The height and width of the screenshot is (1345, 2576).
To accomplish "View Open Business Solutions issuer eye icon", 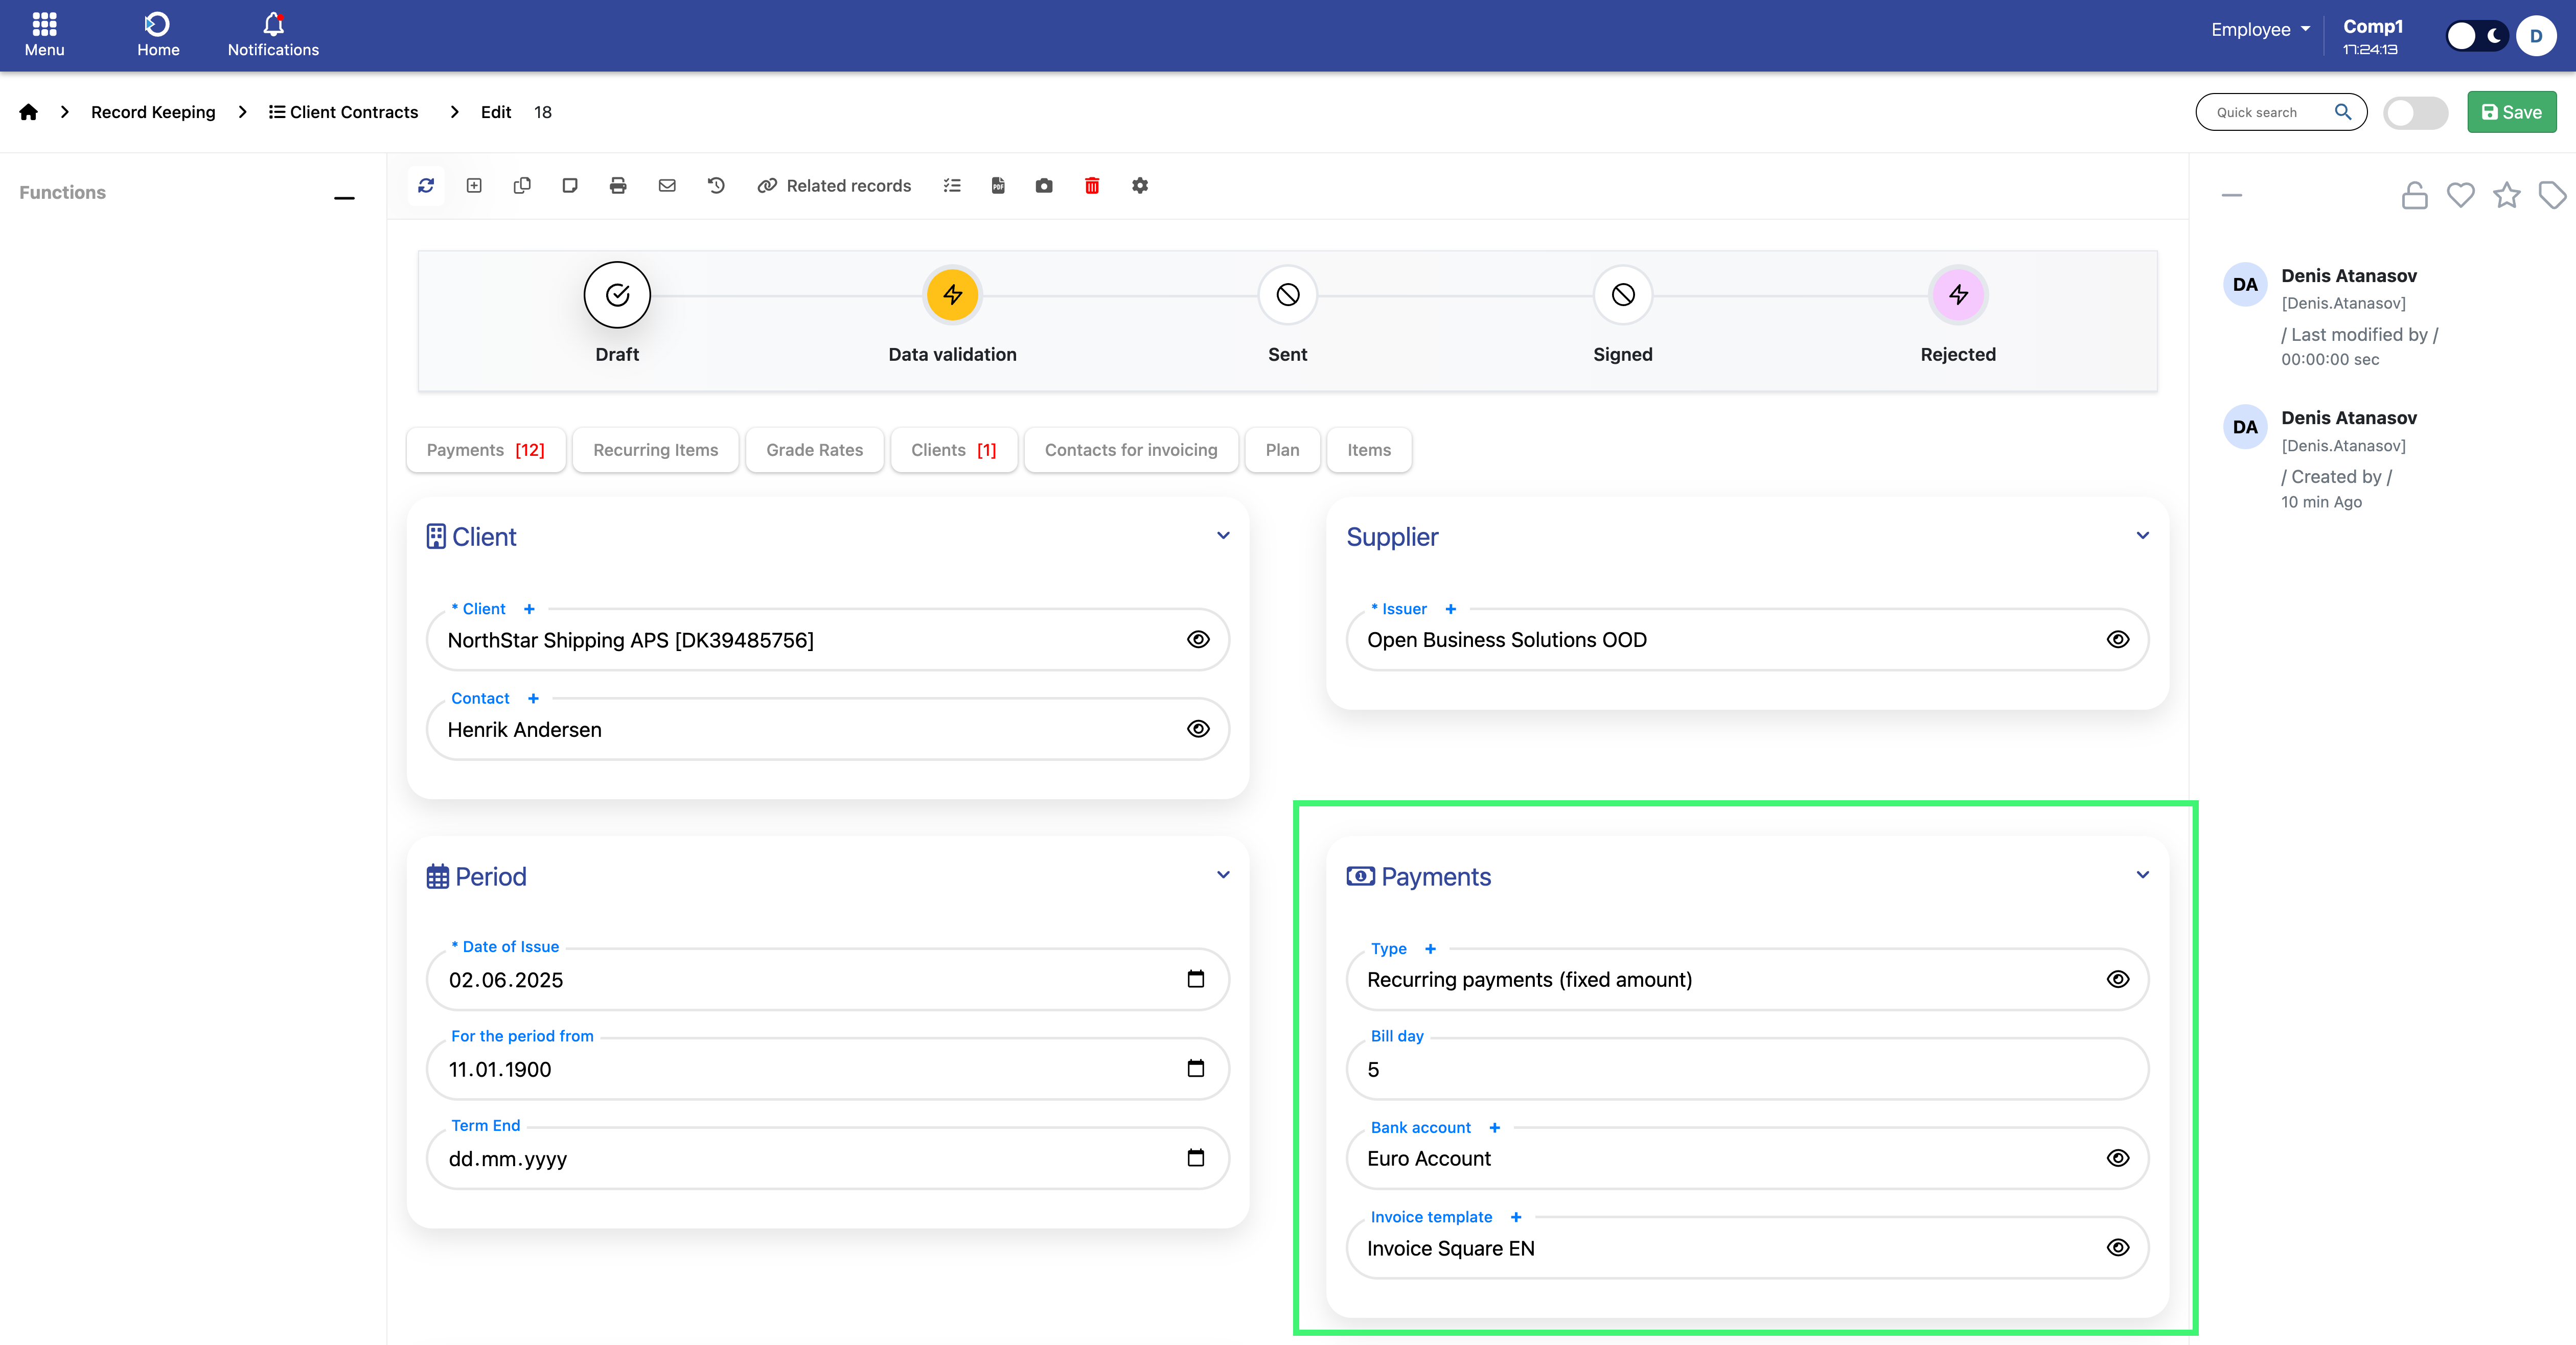I will tap(2118, 640).
